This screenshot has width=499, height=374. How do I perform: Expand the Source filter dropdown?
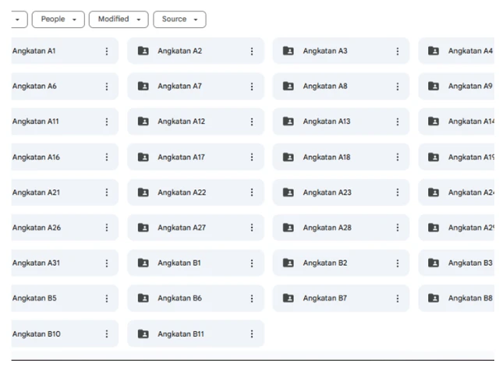pyautogui.click(x=179, y=19)
